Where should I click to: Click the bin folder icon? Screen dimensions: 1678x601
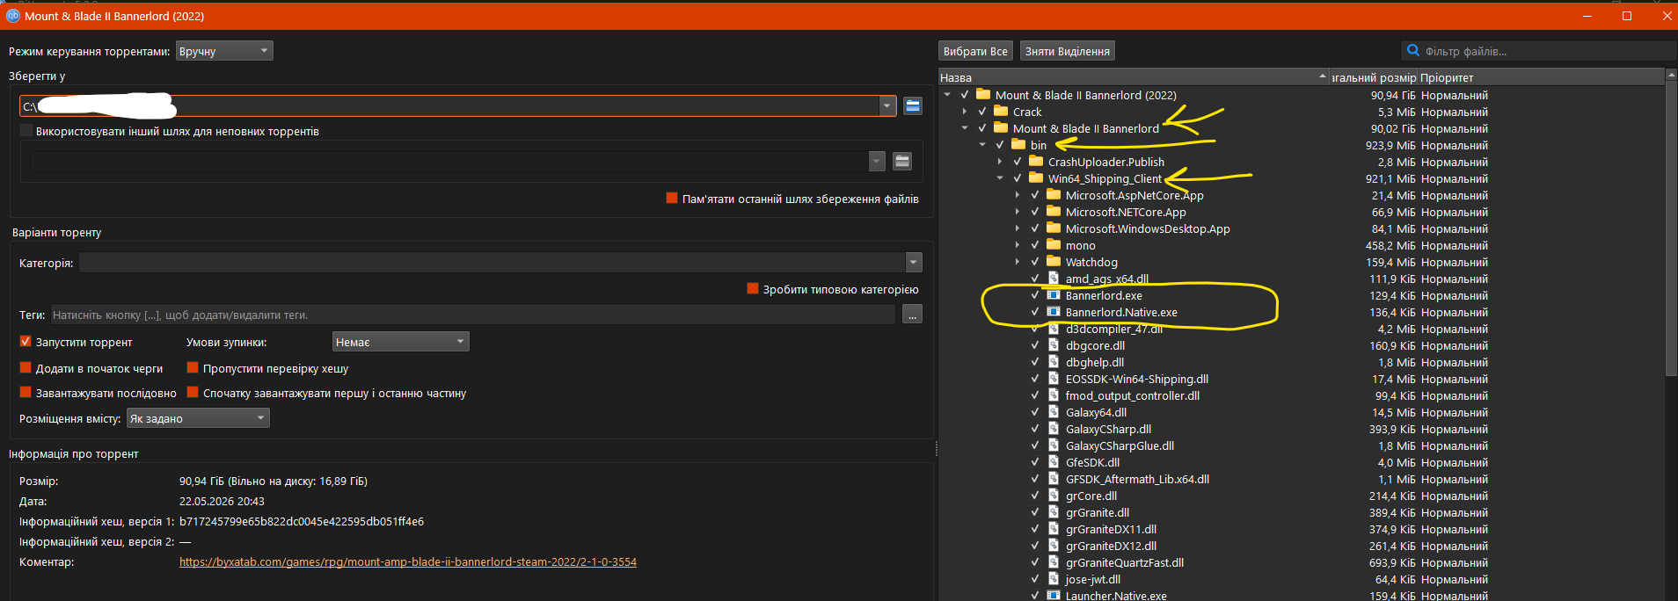coord(1018,145)
